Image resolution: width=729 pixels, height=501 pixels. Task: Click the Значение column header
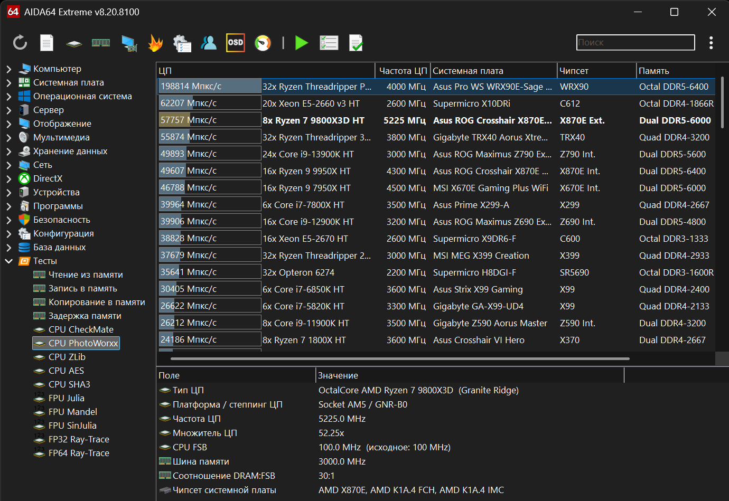point(470,375)
